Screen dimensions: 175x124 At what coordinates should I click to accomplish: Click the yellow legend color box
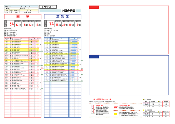(115, 114)
